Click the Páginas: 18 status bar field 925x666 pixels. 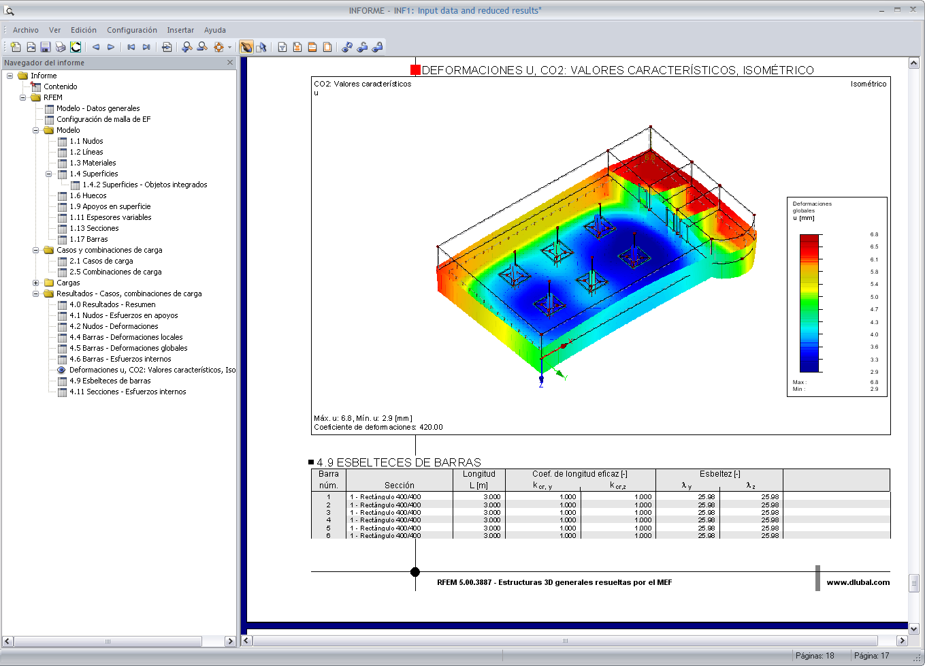[815, 656]
